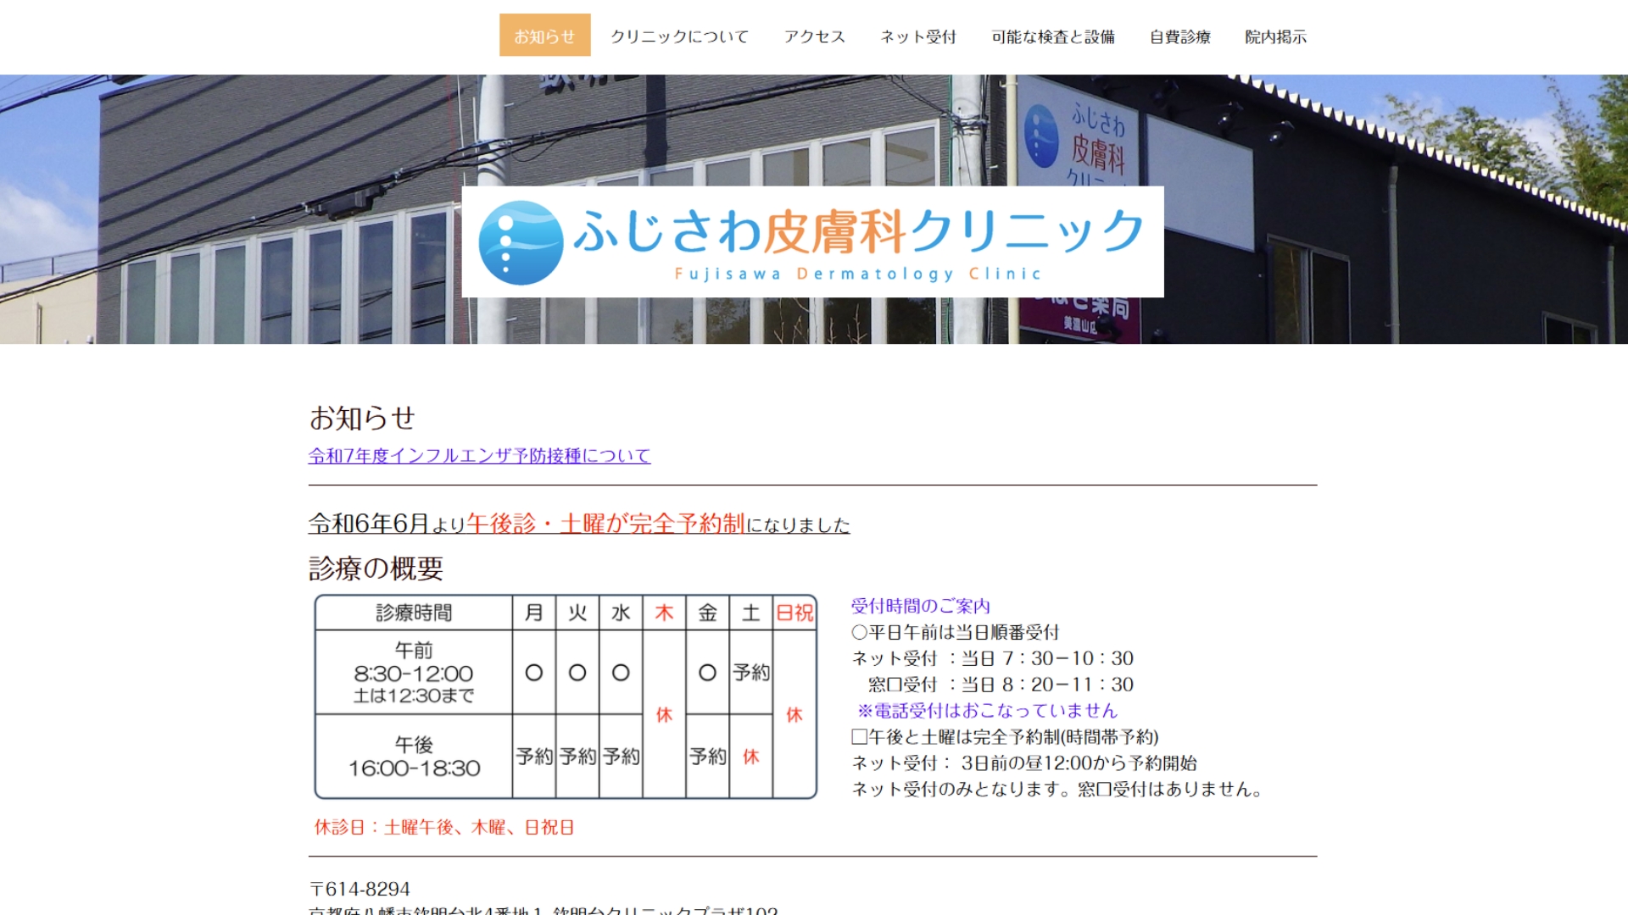Select 可能な検査と設備 in the menu

[x=1052, y=36]
